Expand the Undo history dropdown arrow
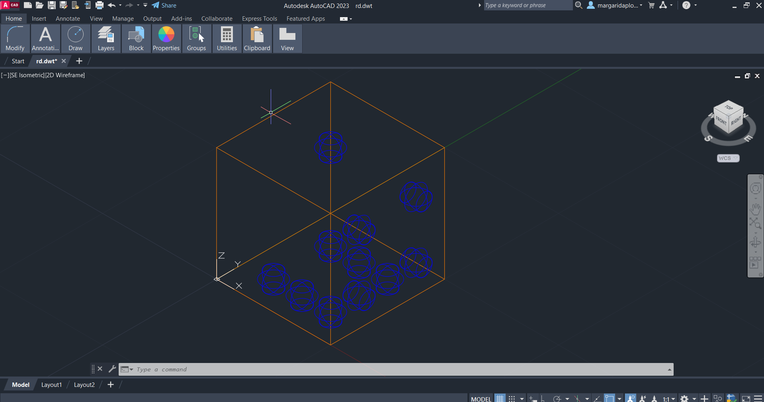Screen dimensions: 764x402 click(x=120, y=5)
